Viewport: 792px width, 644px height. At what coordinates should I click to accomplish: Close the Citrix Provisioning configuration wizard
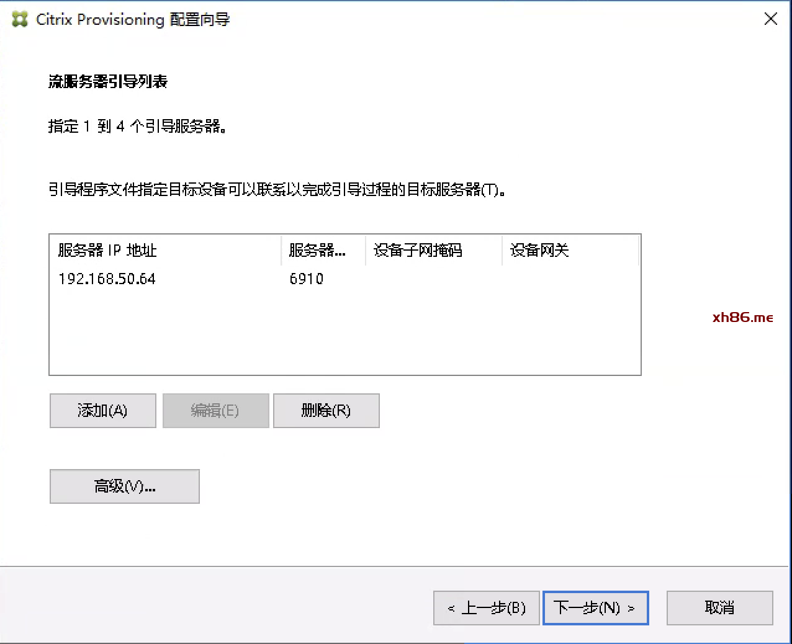[770, 19]
